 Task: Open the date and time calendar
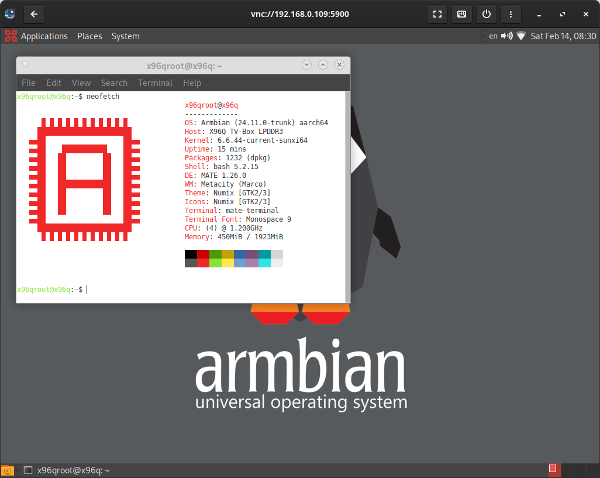point(563,36)
